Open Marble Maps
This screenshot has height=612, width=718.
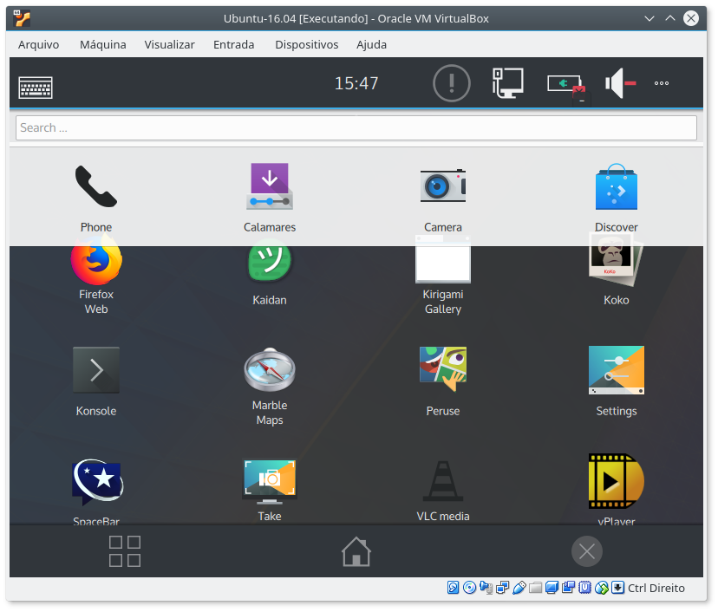269,369
